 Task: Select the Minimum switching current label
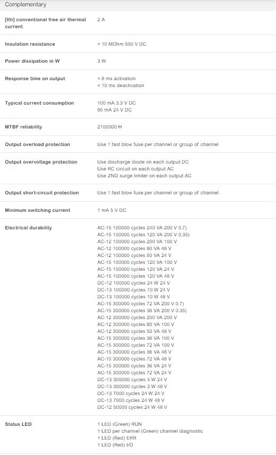pyautogui.click(x=38, y=210)
